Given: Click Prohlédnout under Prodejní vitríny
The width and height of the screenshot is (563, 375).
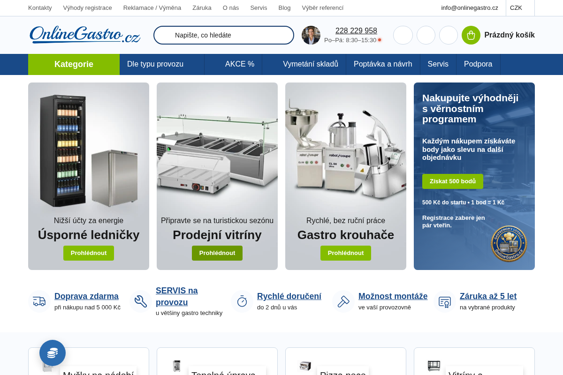Looking at the screenshot, I should [x=217, y=253].
